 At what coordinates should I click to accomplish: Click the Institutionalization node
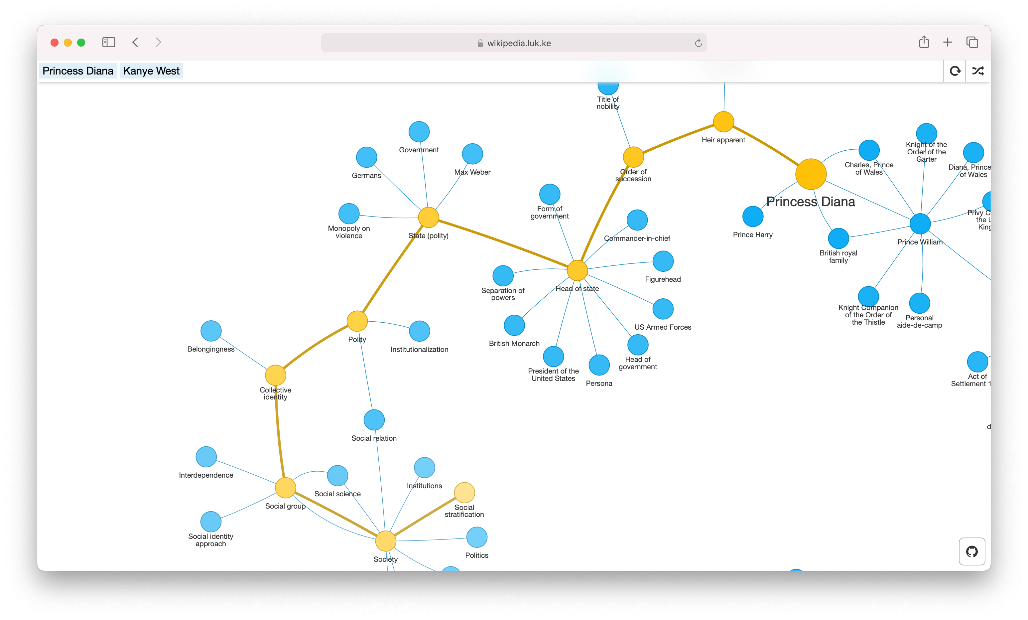[419, 331]
